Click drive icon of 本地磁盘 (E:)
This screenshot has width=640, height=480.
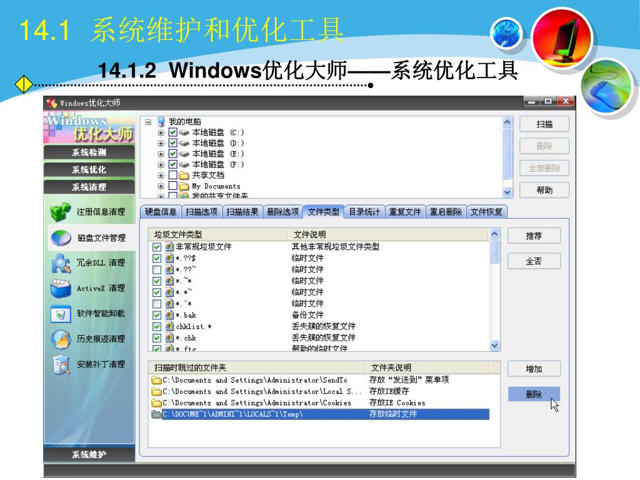pyautogui.click(x=184, y=154)
